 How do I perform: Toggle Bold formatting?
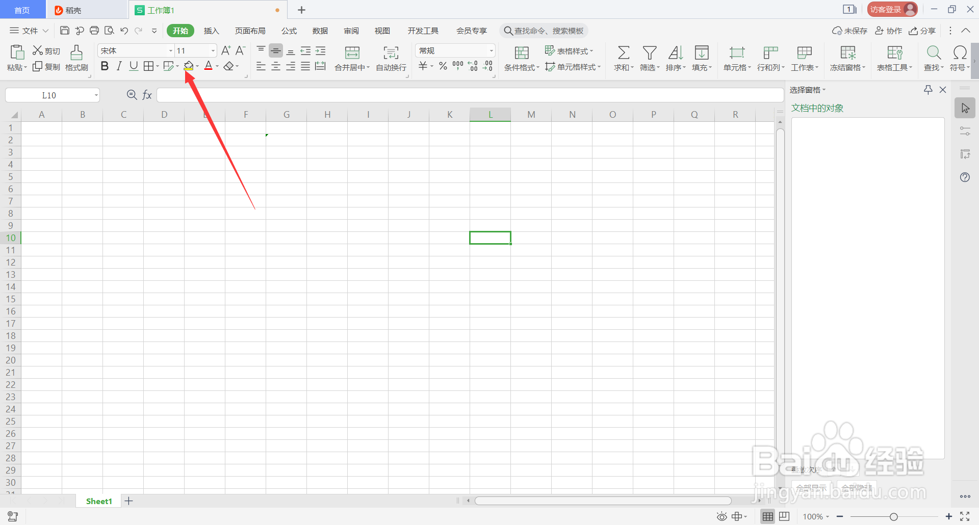point(105,66)
